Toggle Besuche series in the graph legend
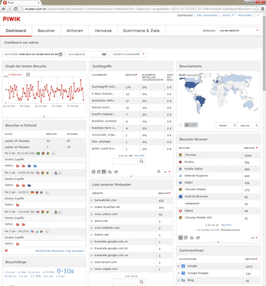This screenshot has height=286, width=266. 15,74
